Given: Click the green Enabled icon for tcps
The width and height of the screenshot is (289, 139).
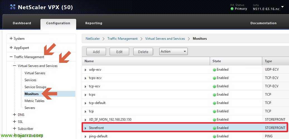Looking at the screenshot, I should pyautogui.click(x=214, y=95).
